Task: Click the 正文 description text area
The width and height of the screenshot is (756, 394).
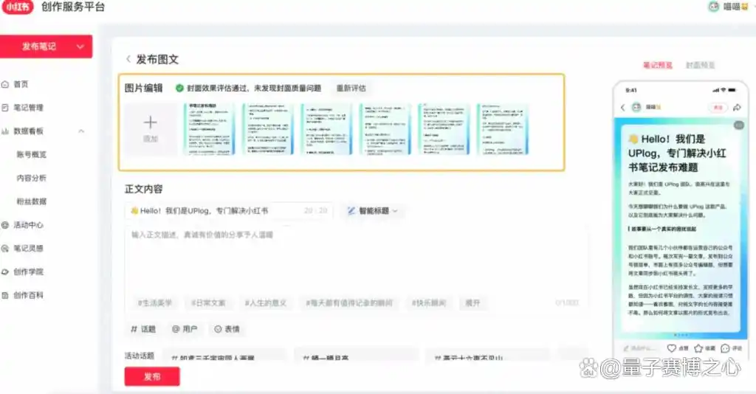Action: (354, 258)
